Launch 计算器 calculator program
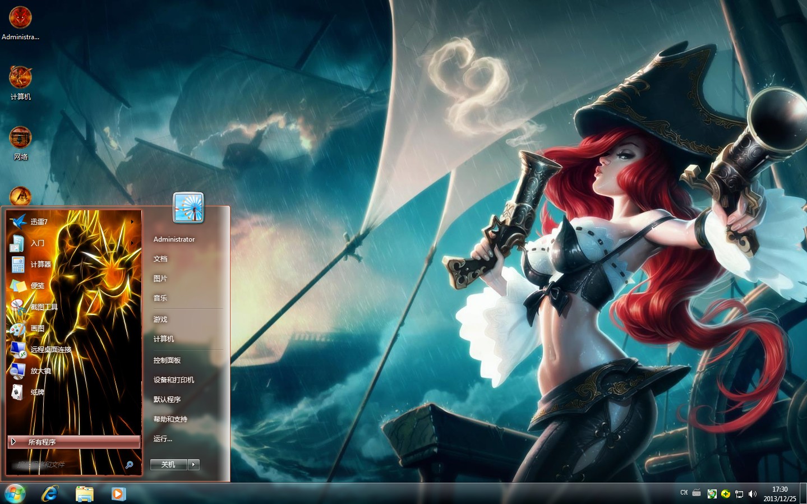Viewport: 807px width, 504px height. pos(73,264)
